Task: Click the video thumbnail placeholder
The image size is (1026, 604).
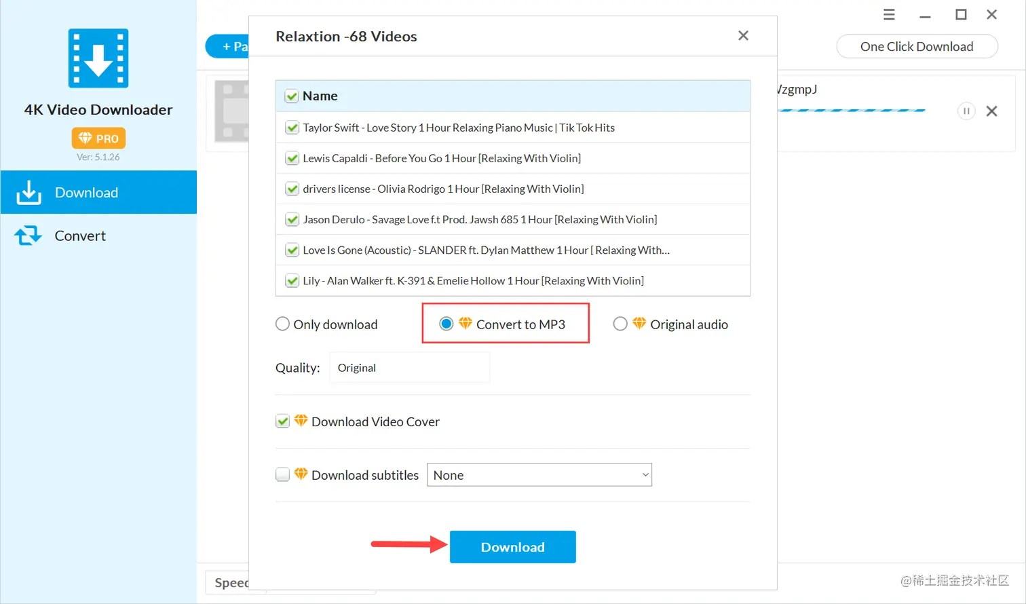Action: pos(232,111)
